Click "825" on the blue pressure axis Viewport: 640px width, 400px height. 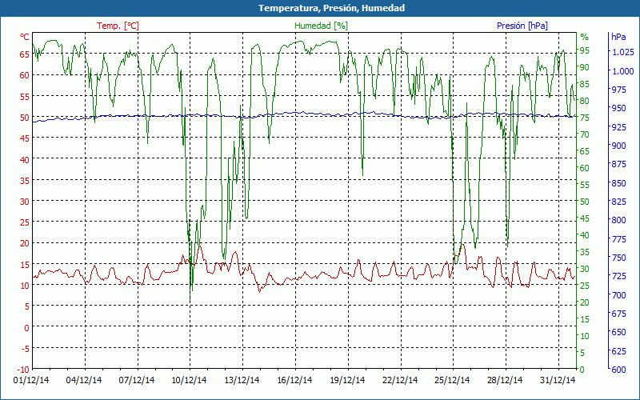618,202
